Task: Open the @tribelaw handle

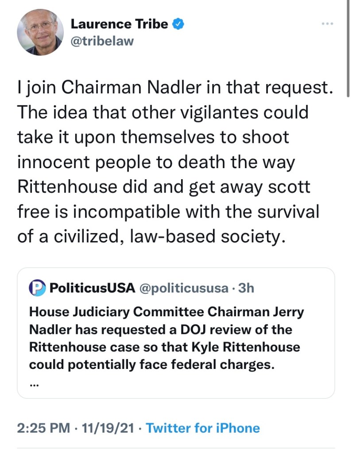Action: click(x=102, y=41)
